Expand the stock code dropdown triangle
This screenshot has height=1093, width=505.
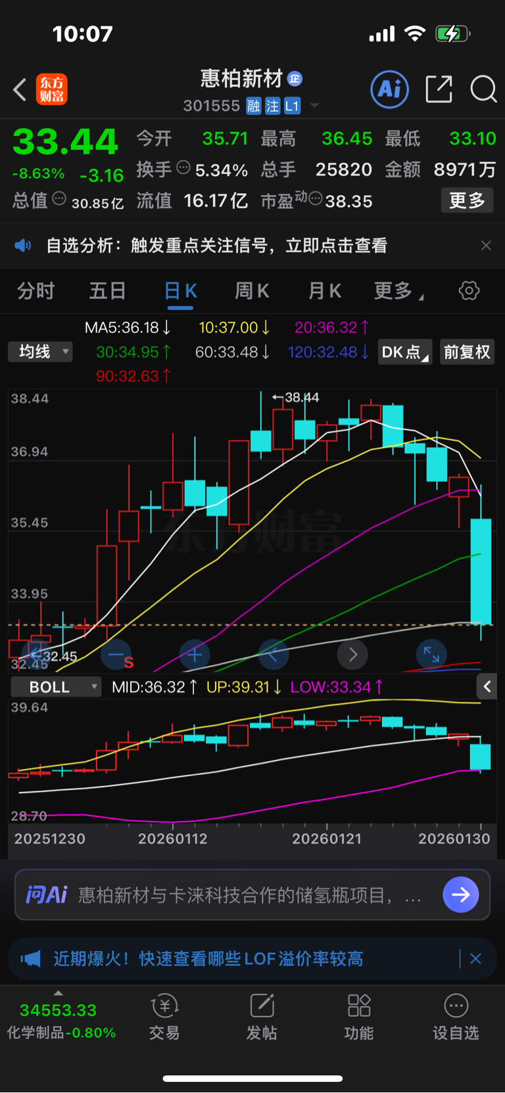(x=314, y=106)
